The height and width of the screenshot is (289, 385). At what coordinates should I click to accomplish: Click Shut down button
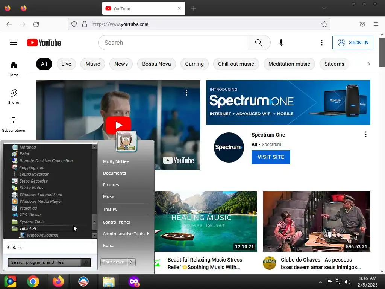(x=114, y=262)
